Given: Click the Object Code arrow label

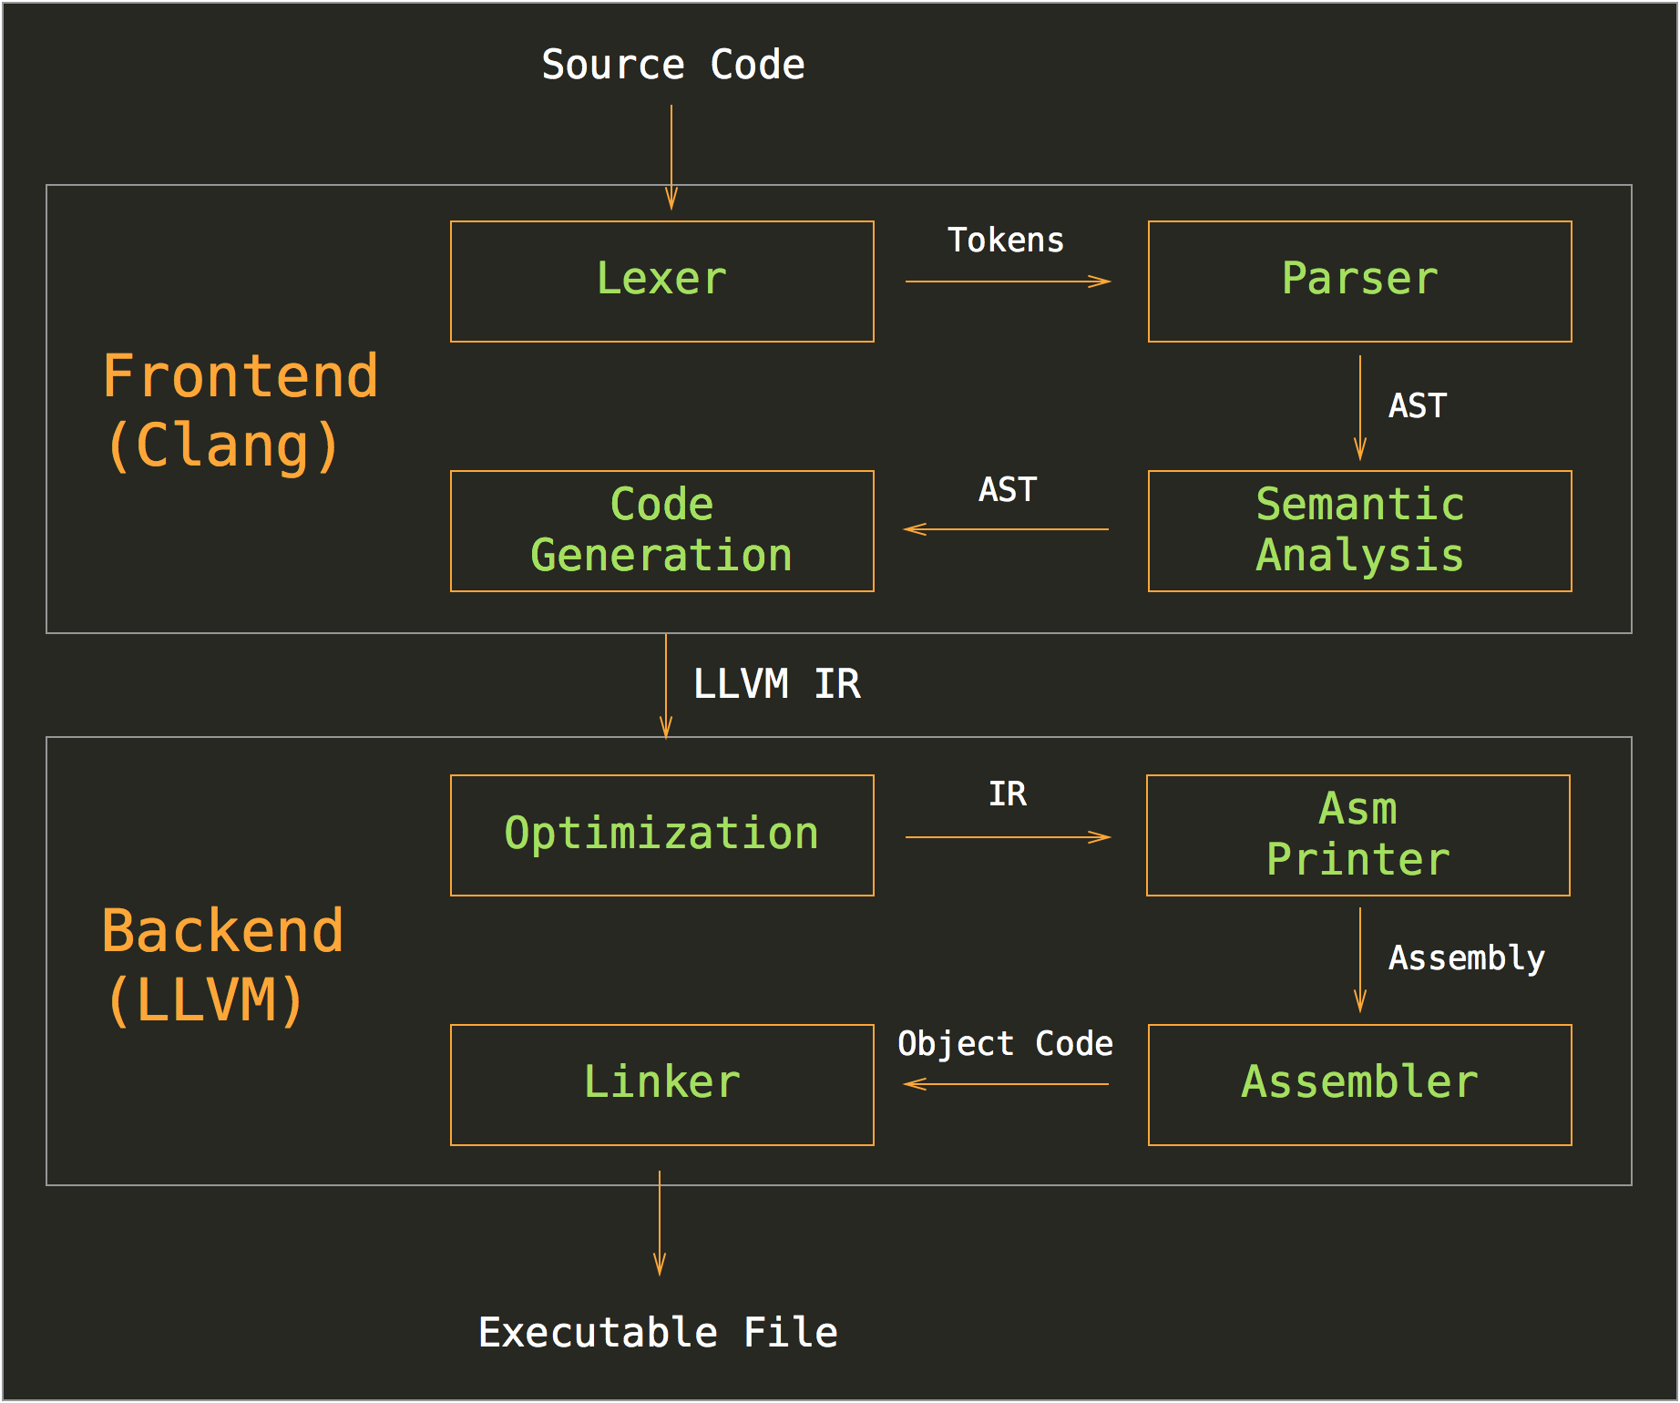Looking at the screenshot, I should pyautogui.click(x=1005, y=1043).
